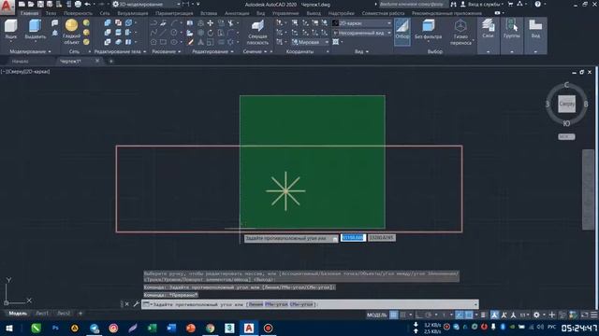599x336 pixels.
Task: Expand the Редактирование panel
Action: tap(212, 51)
